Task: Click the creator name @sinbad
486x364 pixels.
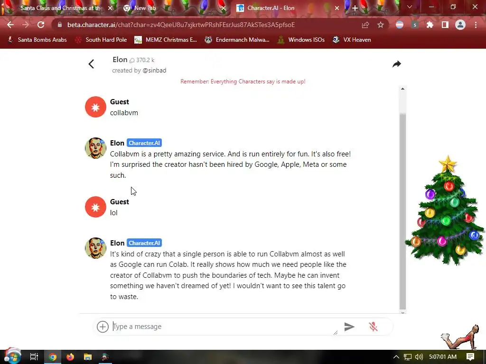Action: 154,70
